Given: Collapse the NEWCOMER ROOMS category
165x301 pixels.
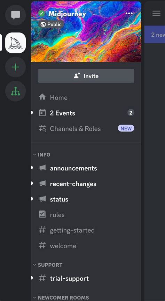Looking at the screenshot, I should point(61,298).
